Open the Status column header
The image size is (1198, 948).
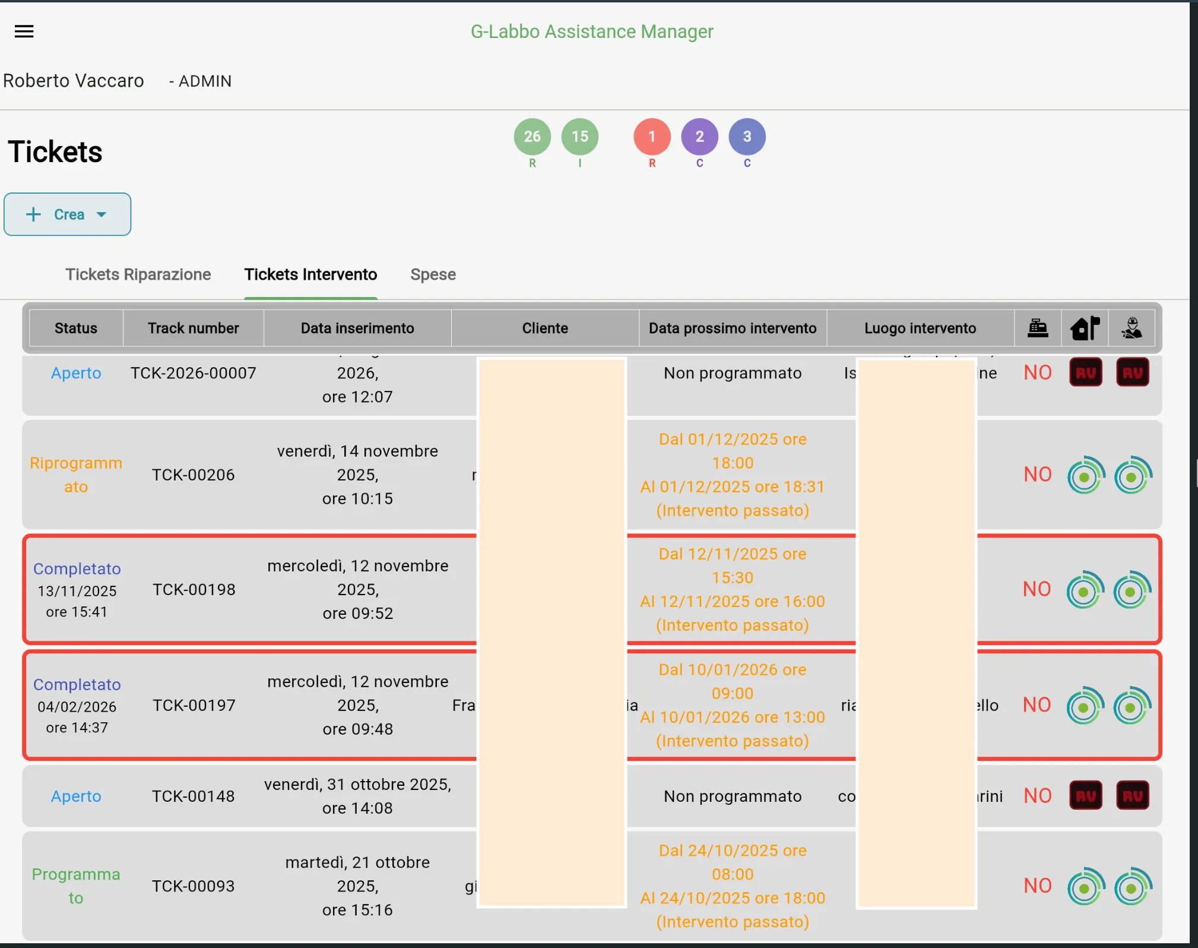(75, 328)
